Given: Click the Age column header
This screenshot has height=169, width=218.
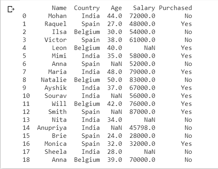Looking at the screenshot, I should [116, 8].
